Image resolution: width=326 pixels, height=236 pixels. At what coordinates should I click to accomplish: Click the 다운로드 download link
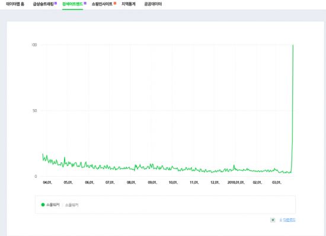click(289, 220)
